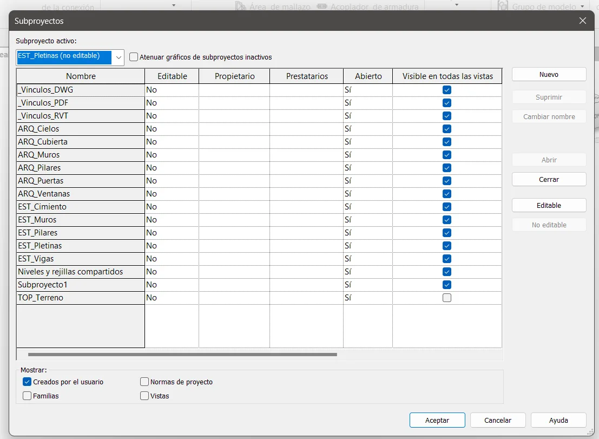This screenshot has height=439, width=599.
Task: Enable Normas de proyecto checkbox
Action: pos(144,382)
